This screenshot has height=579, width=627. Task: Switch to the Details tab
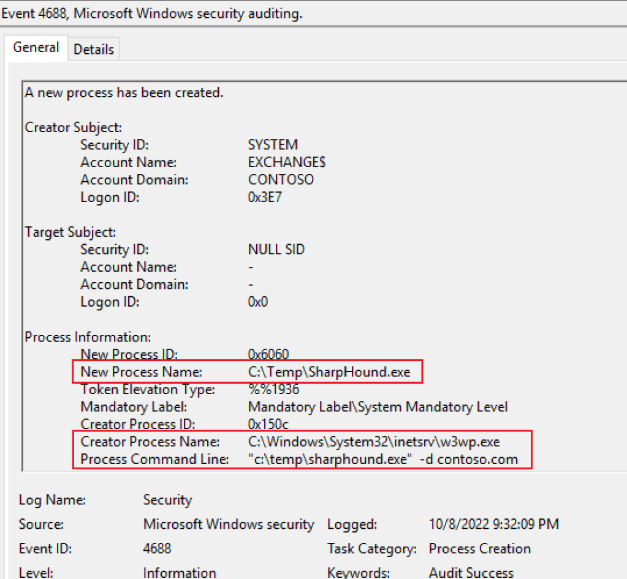[x=94, y=50]
